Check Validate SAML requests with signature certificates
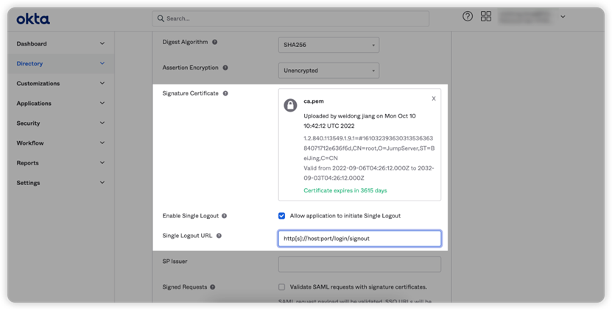Screen dimensions: 612x310 click(281, 287)
